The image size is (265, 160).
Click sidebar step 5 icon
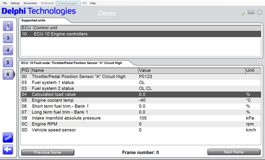(x=8, y=62)
